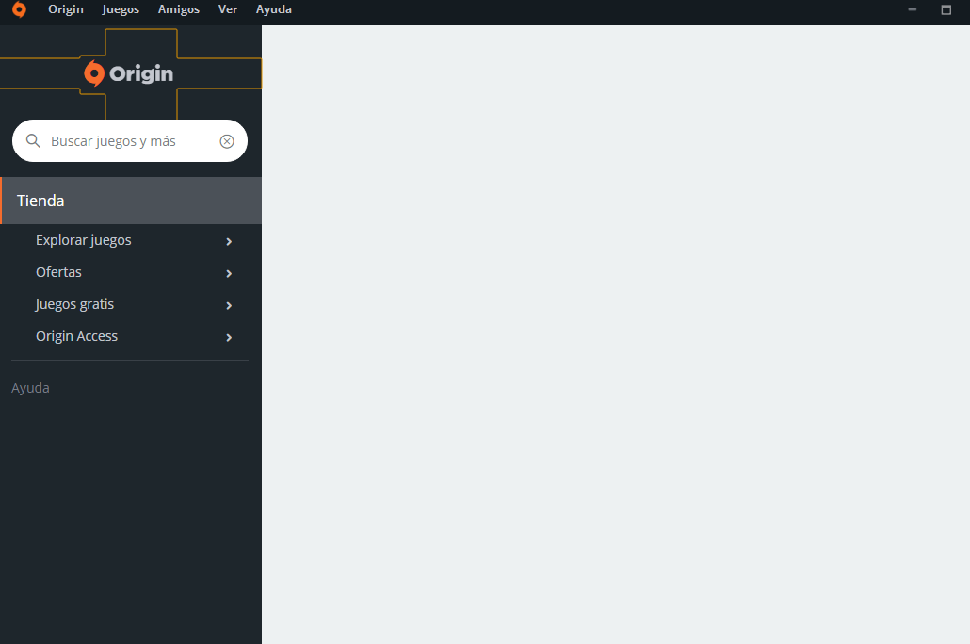Maximize the Origin window

pos(946,9)
